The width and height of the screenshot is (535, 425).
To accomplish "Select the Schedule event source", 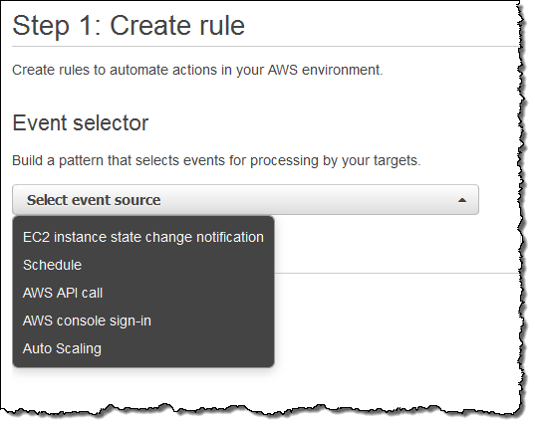I will [142, 265].
